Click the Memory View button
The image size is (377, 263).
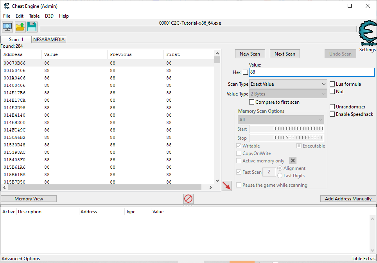point(29,199)
